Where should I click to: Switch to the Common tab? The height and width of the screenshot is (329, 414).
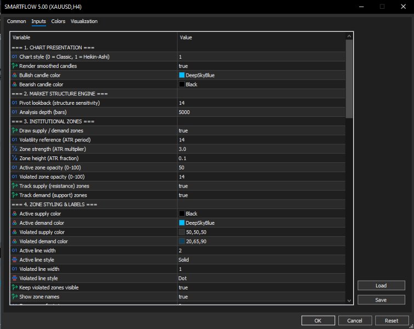coord(16,21)
